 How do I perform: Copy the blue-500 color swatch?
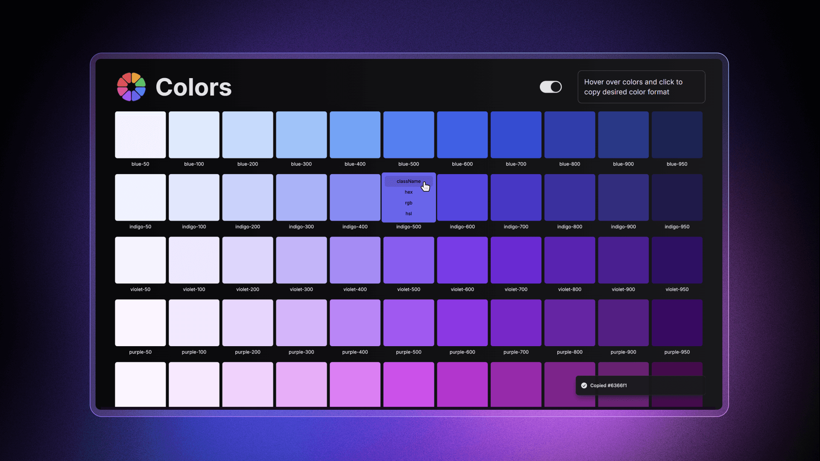tap(408, 134)
